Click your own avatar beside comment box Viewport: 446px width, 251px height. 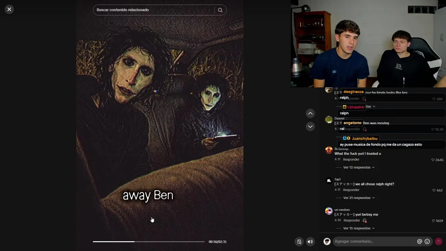click(x=327, y=241)
